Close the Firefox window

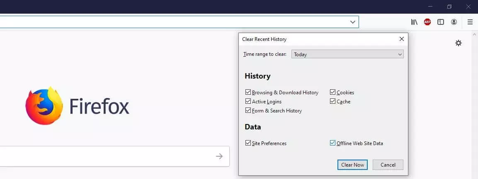pyautogui.click(x=468, y=6)
